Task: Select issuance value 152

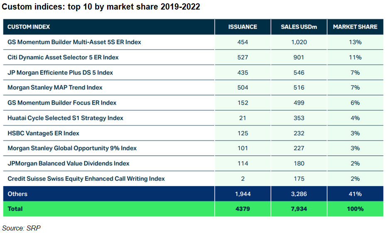Action: [x=242, y=103]
